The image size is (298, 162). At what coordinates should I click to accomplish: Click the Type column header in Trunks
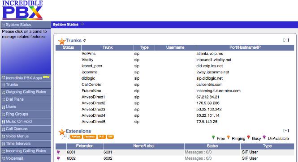pos(144,47)
